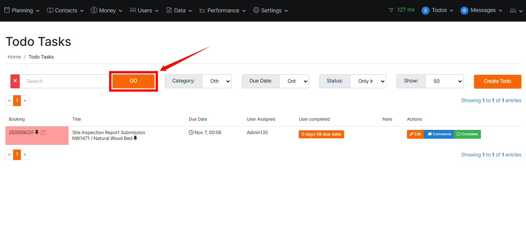Change the Show entries count dropdown
This screenshot has height=237, width=526.
point(444,81)
